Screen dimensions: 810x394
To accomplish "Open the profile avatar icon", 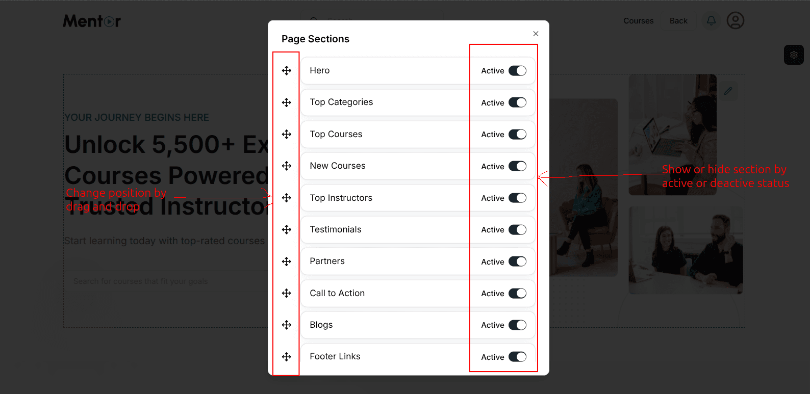I will pos(735,20).
